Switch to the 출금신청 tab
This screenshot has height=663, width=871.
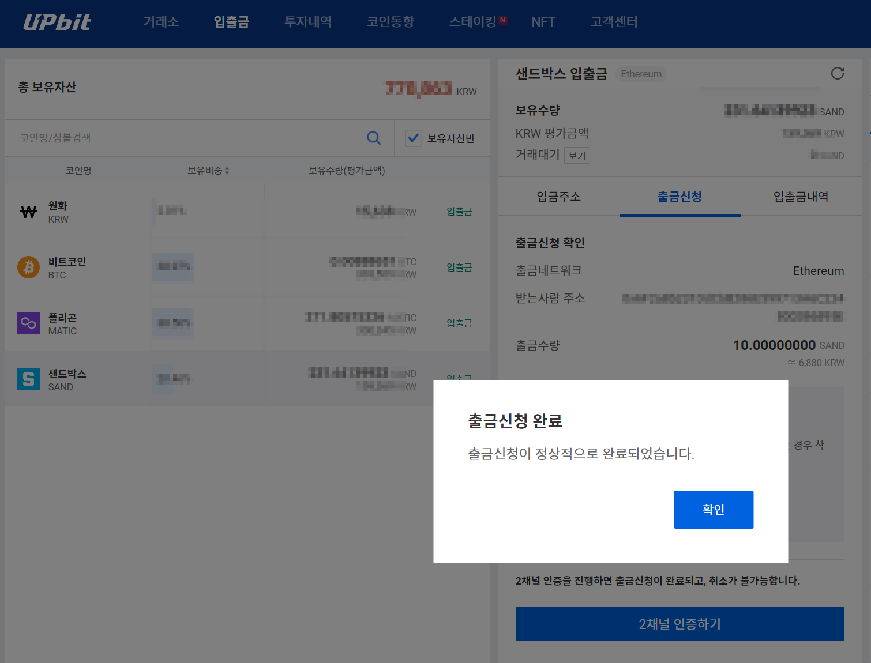click(680, 197)
